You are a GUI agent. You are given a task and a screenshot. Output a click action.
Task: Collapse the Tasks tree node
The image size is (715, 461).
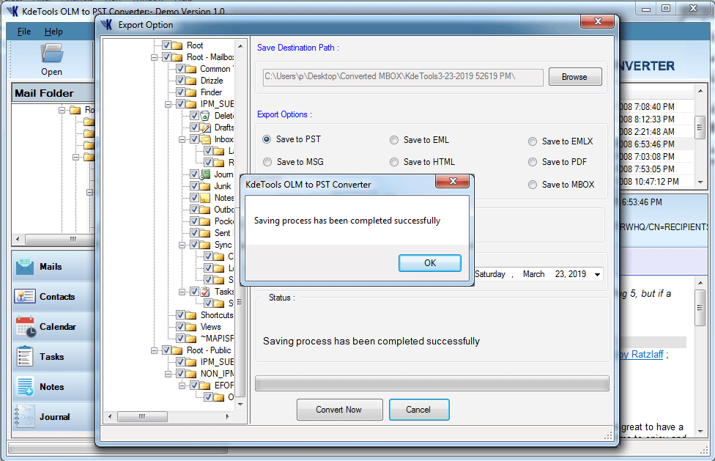point(182,292)
